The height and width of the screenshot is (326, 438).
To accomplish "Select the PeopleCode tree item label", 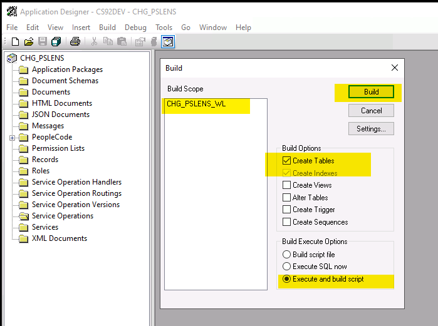I will [52, 137].
